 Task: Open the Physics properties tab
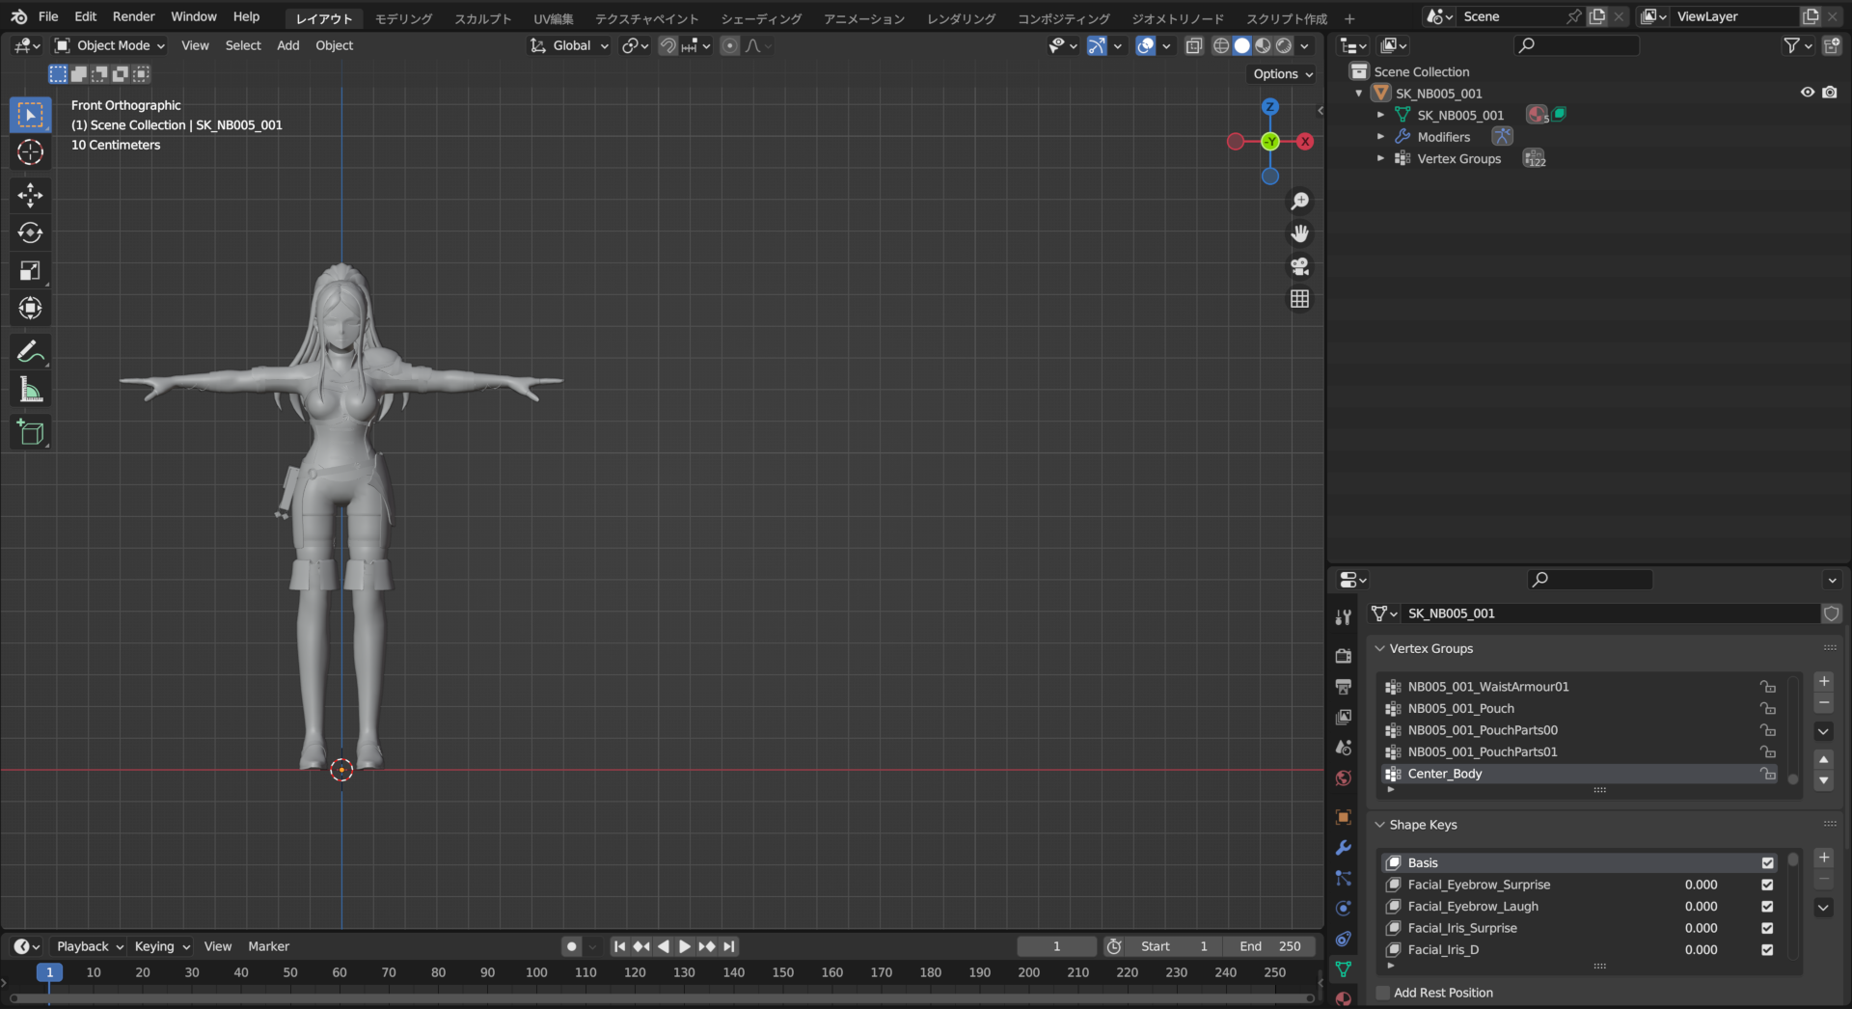click(1343, 909)
